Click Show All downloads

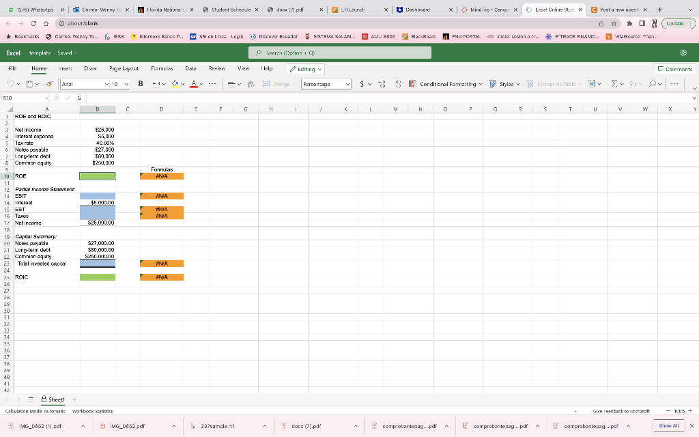pos(669,426)
